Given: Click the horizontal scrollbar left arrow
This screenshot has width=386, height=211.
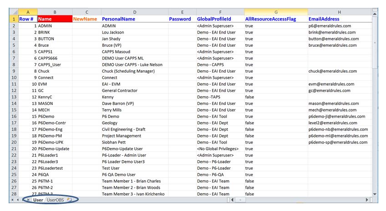Looking at the screenshot, I should [x=232, y=200].
